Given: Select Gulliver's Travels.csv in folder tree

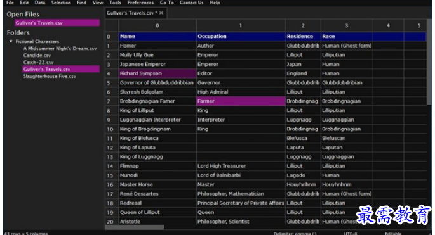Looking at the screenshot, I should pos(61,69).
